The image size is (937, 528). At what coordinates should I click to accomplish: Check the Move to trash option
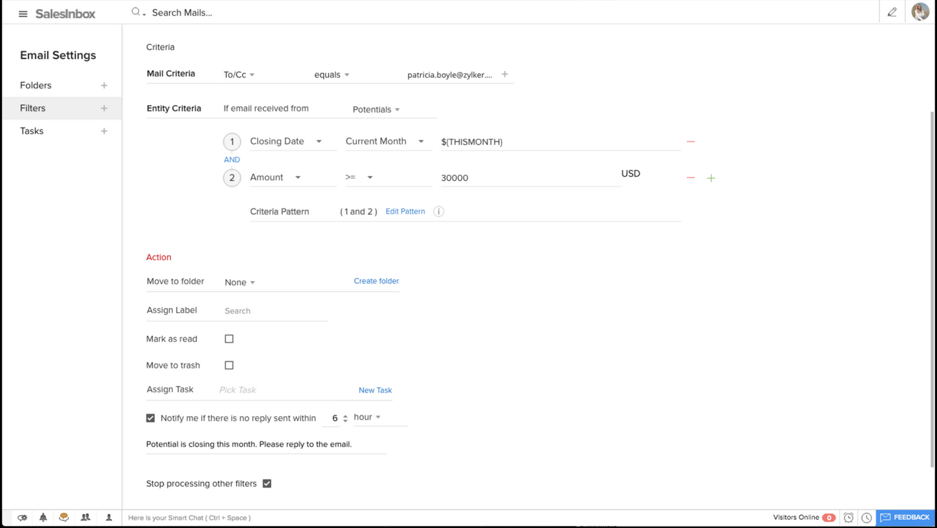click(229, 365)
